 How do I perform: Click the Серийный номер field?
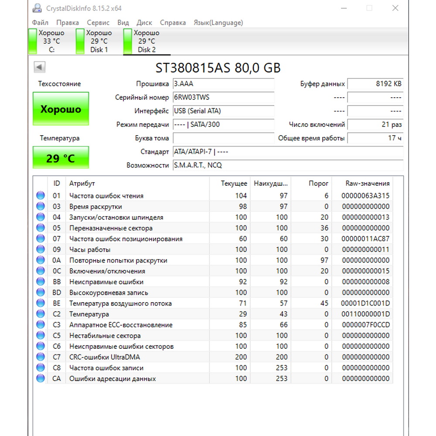(223, 98)
